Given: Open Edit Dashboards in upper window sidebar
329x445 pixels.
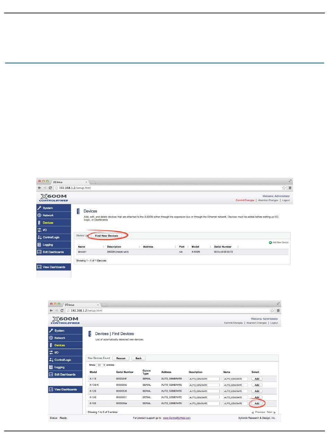Looking at the screenshot, I should 54,252.
